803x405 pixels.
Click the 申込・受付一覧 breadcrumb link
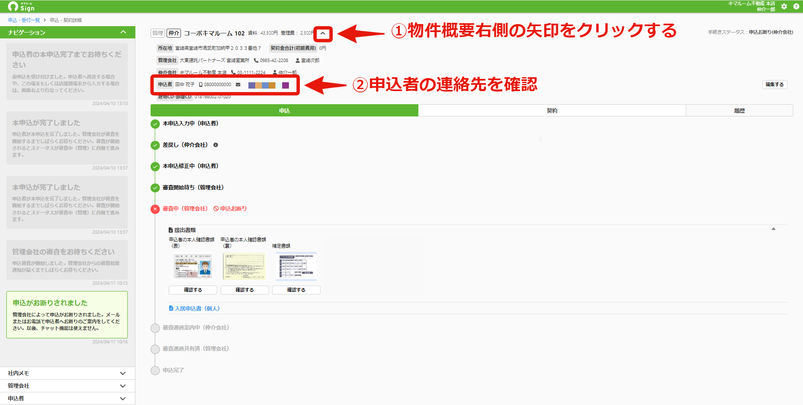[24, 20]
